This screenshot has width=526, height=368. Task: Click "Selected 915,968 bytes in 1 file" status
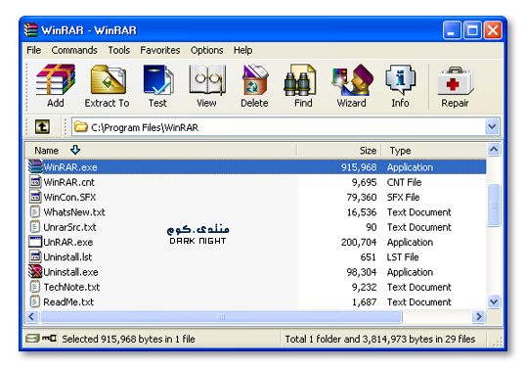[x=128, y=339]
